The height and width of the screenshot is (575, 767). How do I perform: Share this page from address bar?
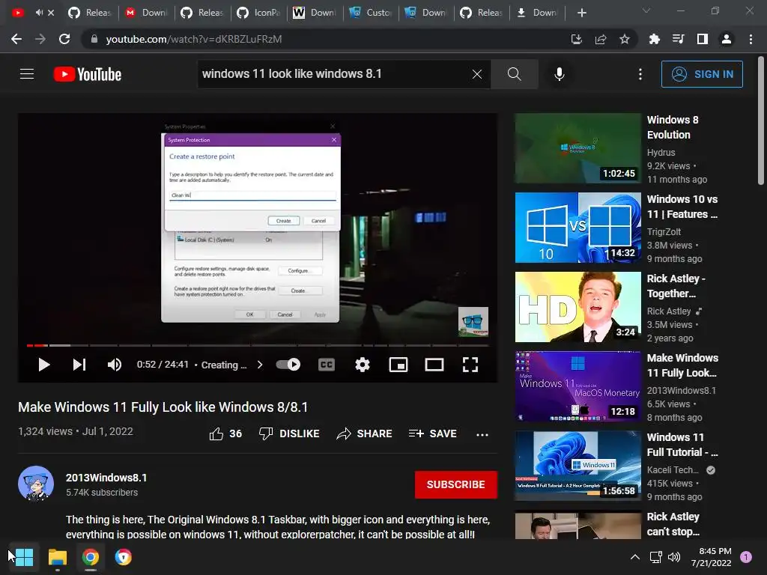(601, 39)
